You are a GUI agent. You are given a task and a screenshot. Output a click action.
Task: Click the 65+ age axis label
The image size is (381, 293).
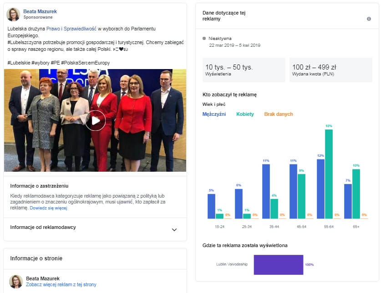(x=356, y=227)
